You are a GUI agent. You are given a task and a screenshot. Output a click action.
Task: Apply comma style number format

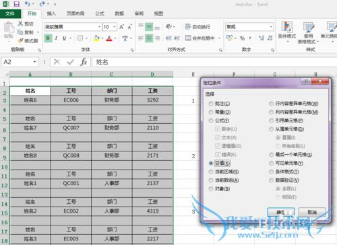[x=250, y=38]
